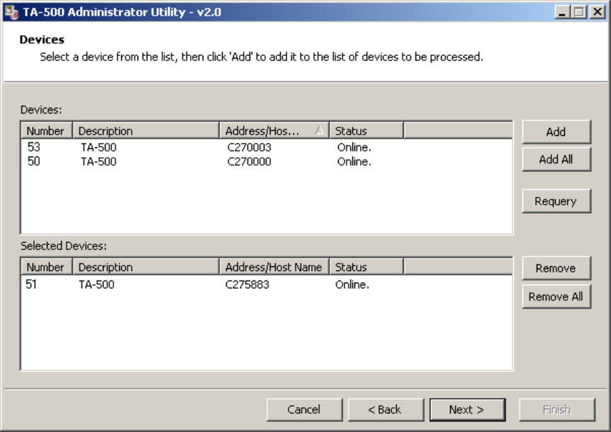Image resolution: width=611 pixels, height=432 pixels.
Task: Sort Devices list by Status column
Action: click(366, 131)
